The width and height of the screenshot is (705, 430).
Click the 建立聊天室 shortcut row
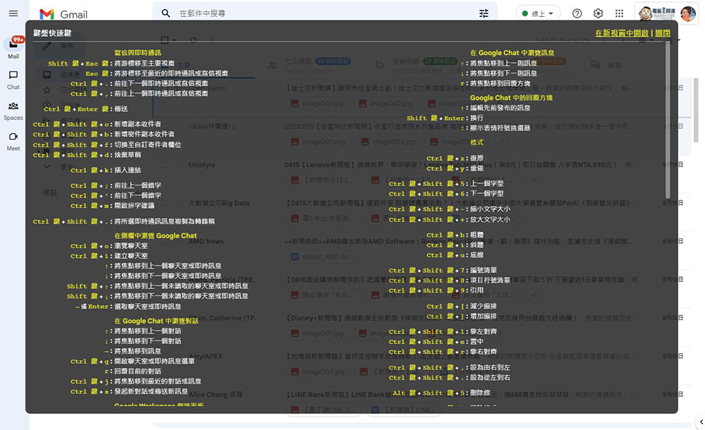click(x=109, y=256)
